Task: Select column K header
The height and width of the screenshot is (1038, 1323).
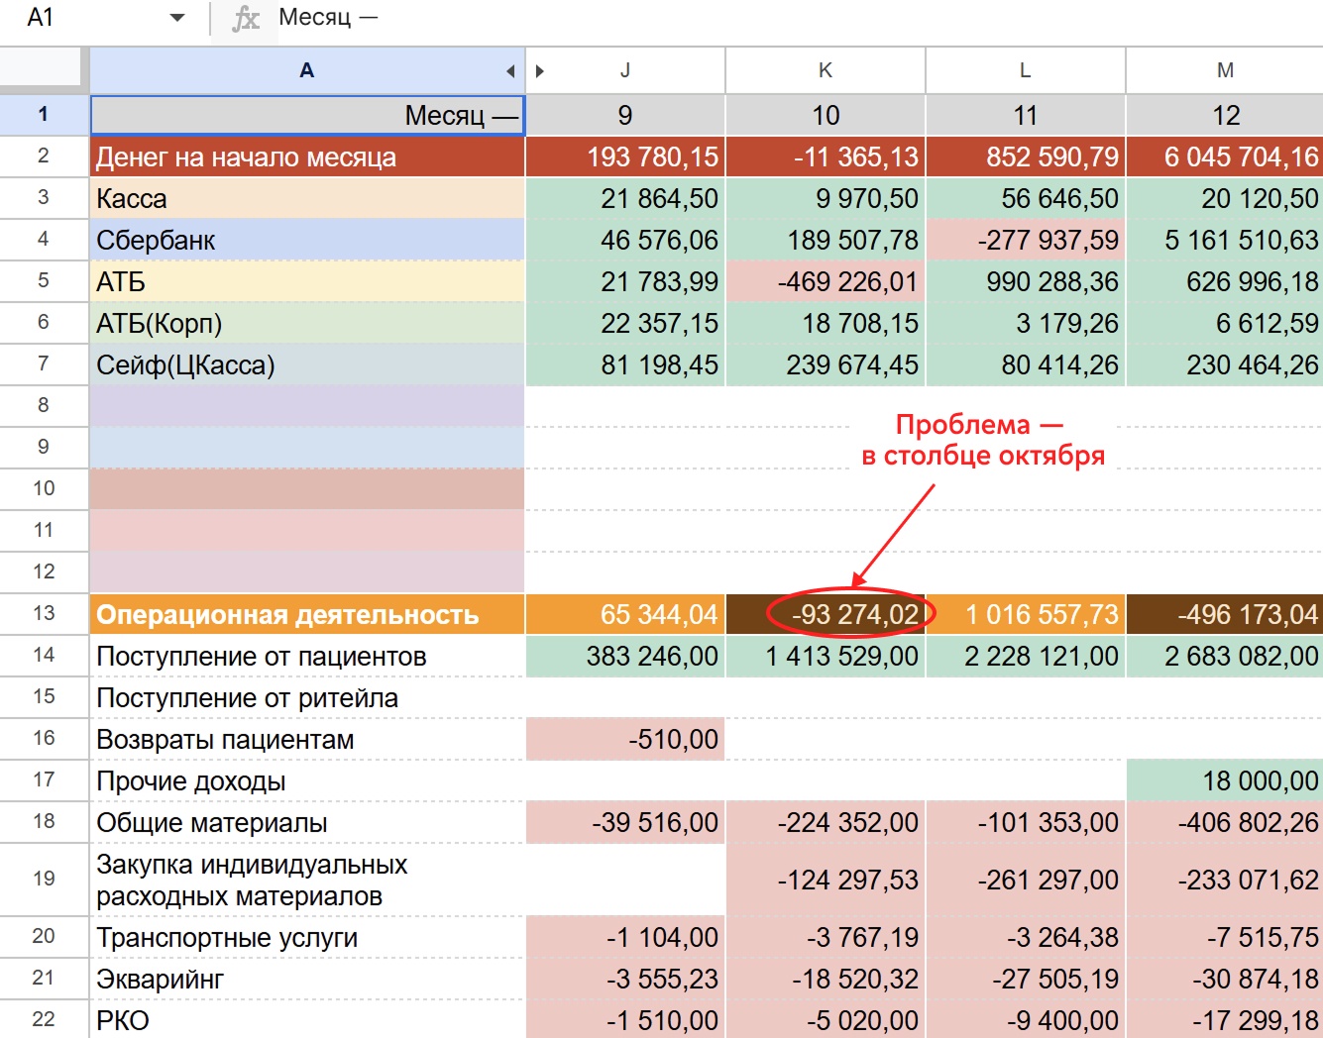Action: pyautogui.click(x=825, y=70)
